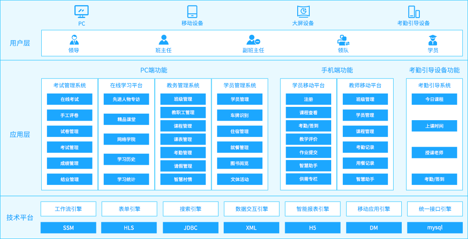The height and width of the screenshot is (239, 468).
Task: Open 今日课程 in 考勤引导系统
Action: click(434, 99)
